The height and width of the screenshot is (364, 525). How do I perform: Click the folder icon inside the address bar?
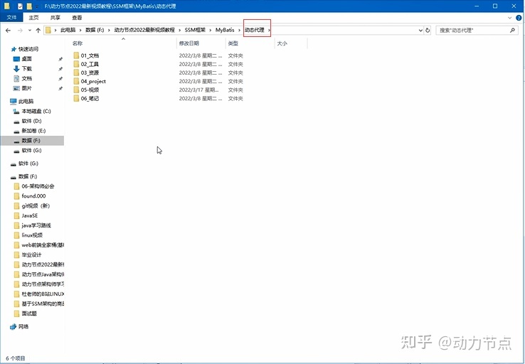48,30
